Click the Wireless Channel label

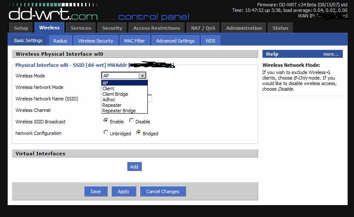point(33,110)
